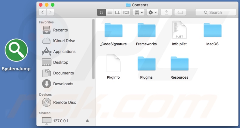Switch to column view
240x128 pixels.
(118, 12)
